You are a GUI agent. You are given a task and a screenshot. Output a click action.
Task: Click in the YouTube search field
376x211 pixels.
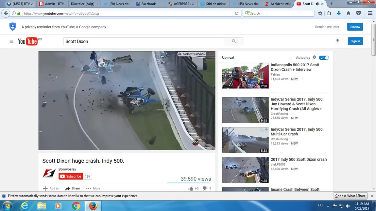pos(144,41)
